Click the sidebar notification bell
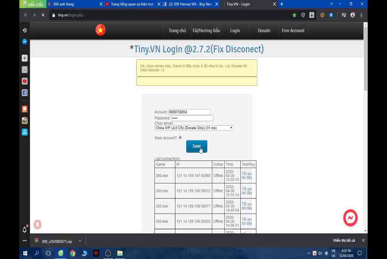This screenshot has height=259, width=387. [x=25, y=229]
